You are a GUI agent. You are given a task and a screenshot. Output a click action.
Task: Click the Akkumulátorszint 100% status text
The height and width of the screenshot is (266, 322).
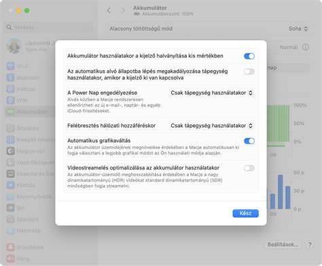coord(168,14)
